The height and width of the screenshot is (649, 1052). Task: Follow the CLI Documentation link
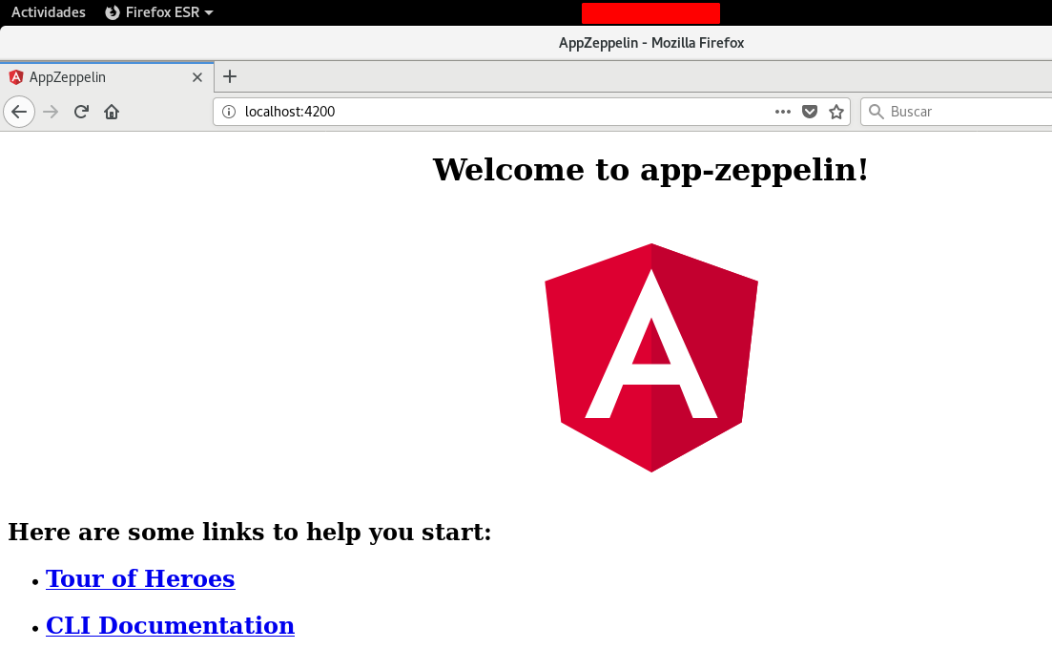click(170, 625)
